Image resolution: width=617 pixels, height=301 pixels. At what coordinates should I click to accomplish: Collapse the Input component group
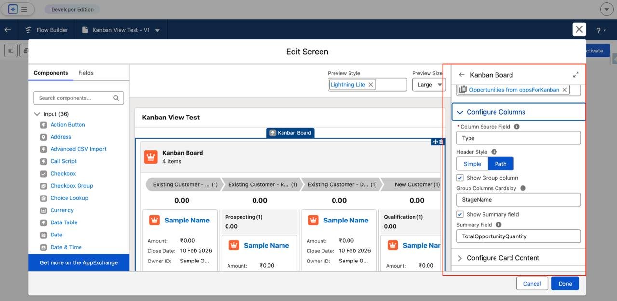click(x=37, y=114)
